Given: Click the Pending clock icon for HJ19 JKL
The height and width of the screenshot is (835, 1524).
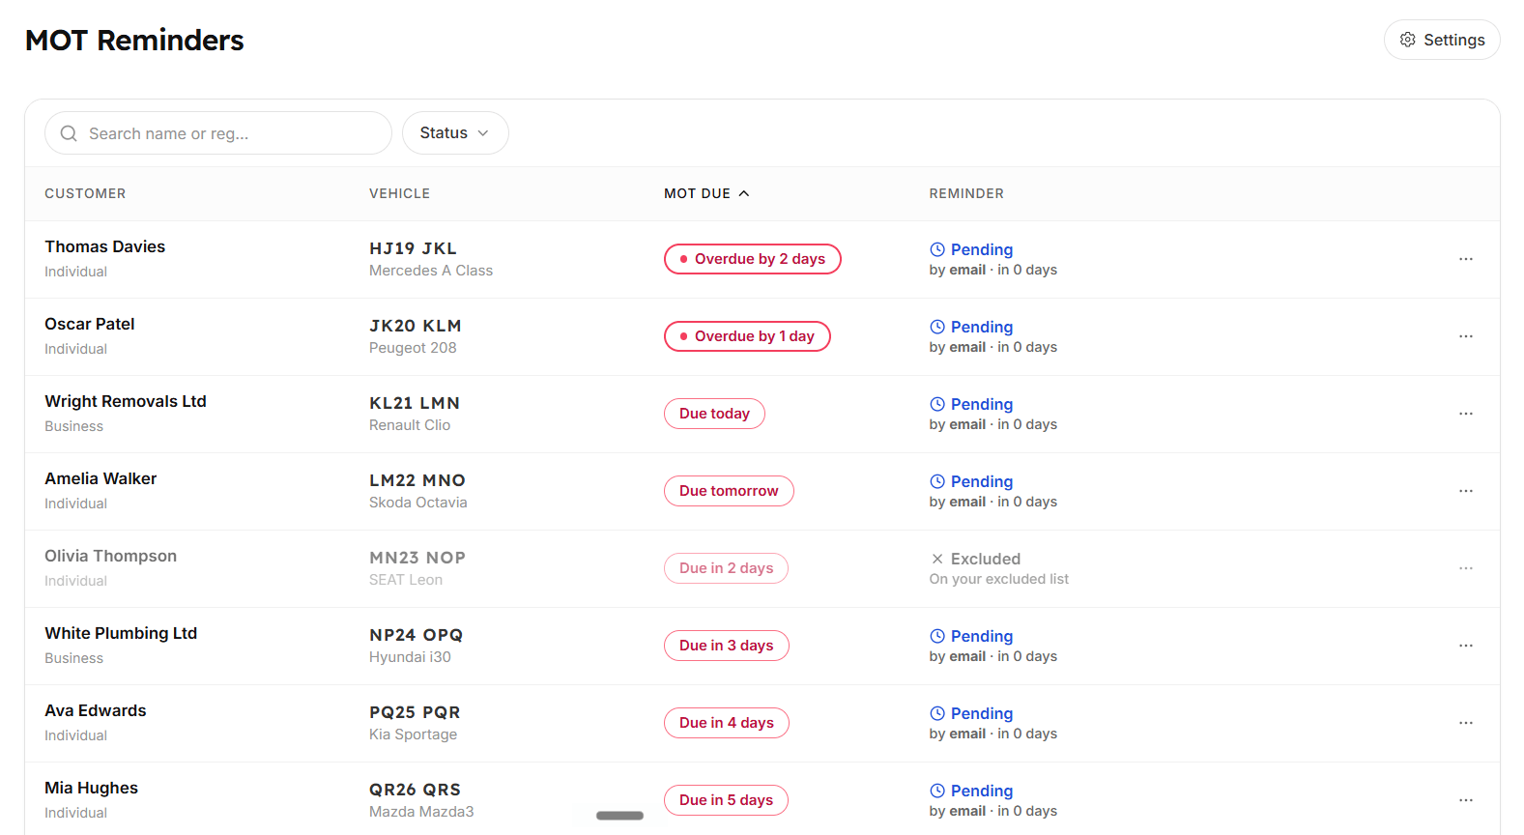Looking at the screenshot, I should [937, 249].
